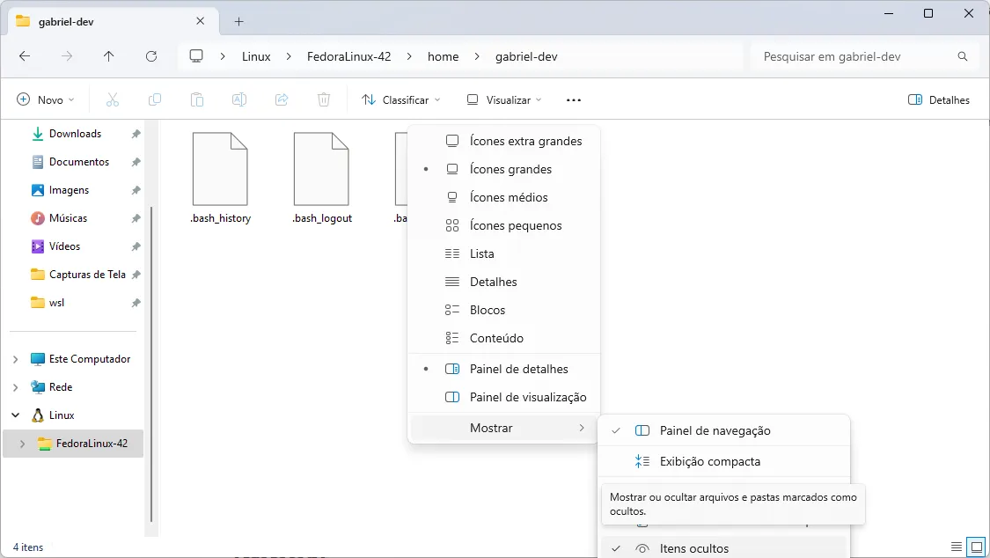Viewport: 990px width, 558px height.
Task: Click the Copy toolbar icon
Action: [155, 99]
